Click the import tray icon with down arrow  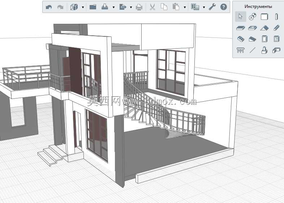click(105, 7)
